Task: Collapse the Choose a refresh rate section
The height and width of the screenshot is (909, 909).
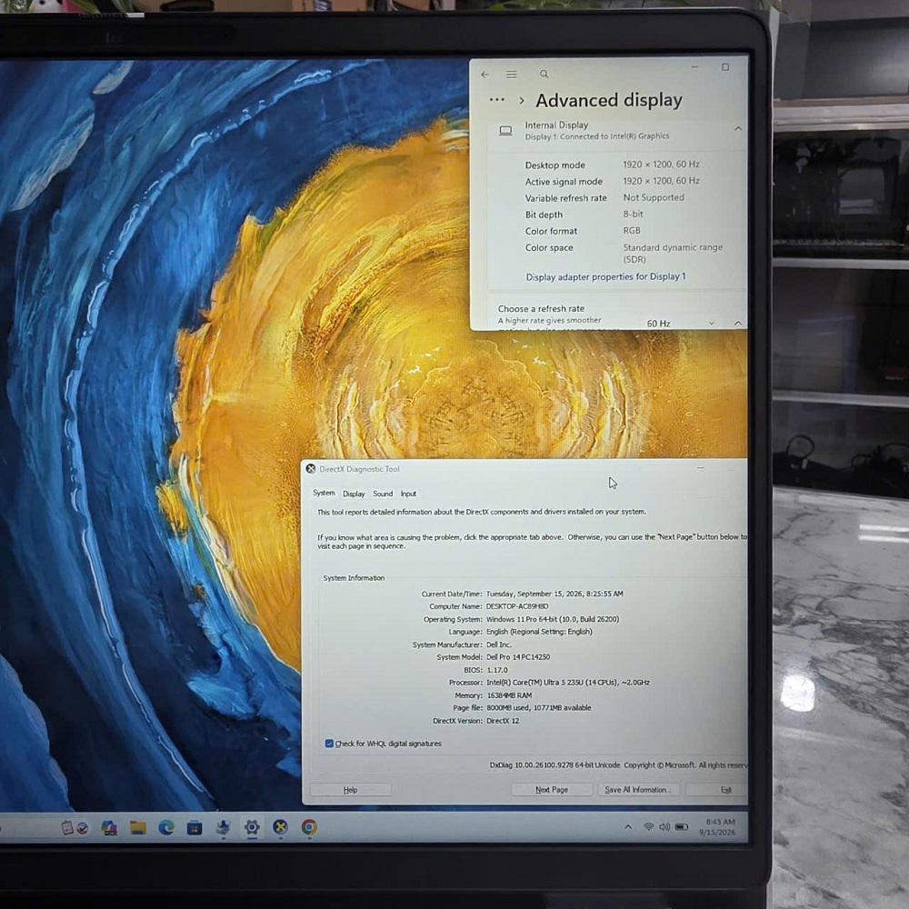Action: 738,323
